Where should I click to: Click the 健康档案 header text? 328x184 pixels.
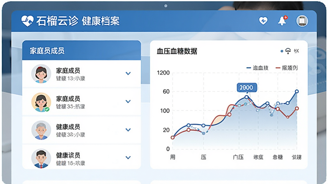[101, 21]
